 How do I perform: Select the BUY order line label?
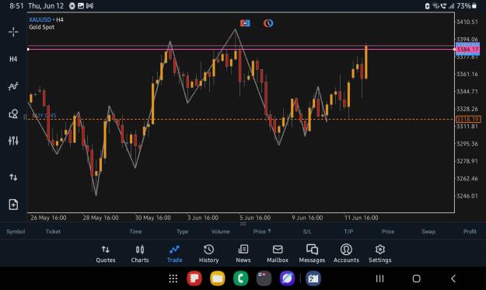[44, 116]
